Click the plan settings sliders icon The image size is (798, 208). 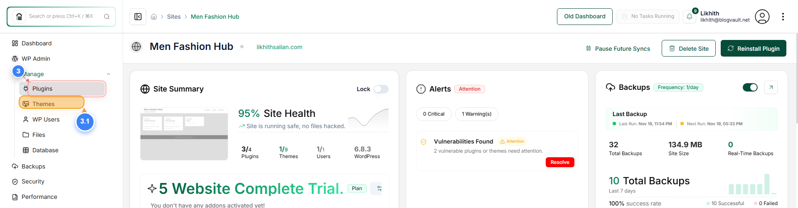click(x=379, y=188)
